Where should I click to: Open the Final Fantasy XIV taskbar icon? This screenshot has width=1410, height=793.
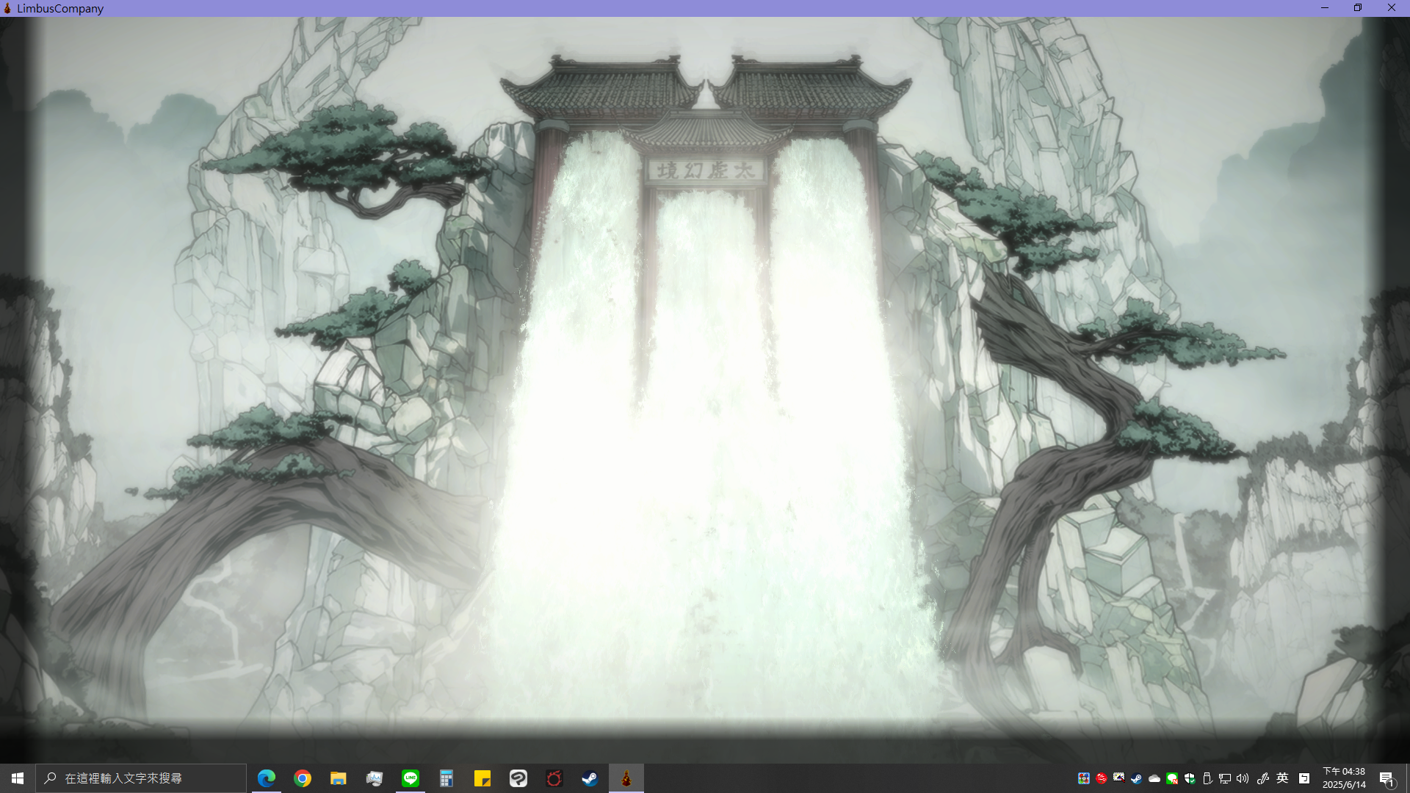[554, 778]
